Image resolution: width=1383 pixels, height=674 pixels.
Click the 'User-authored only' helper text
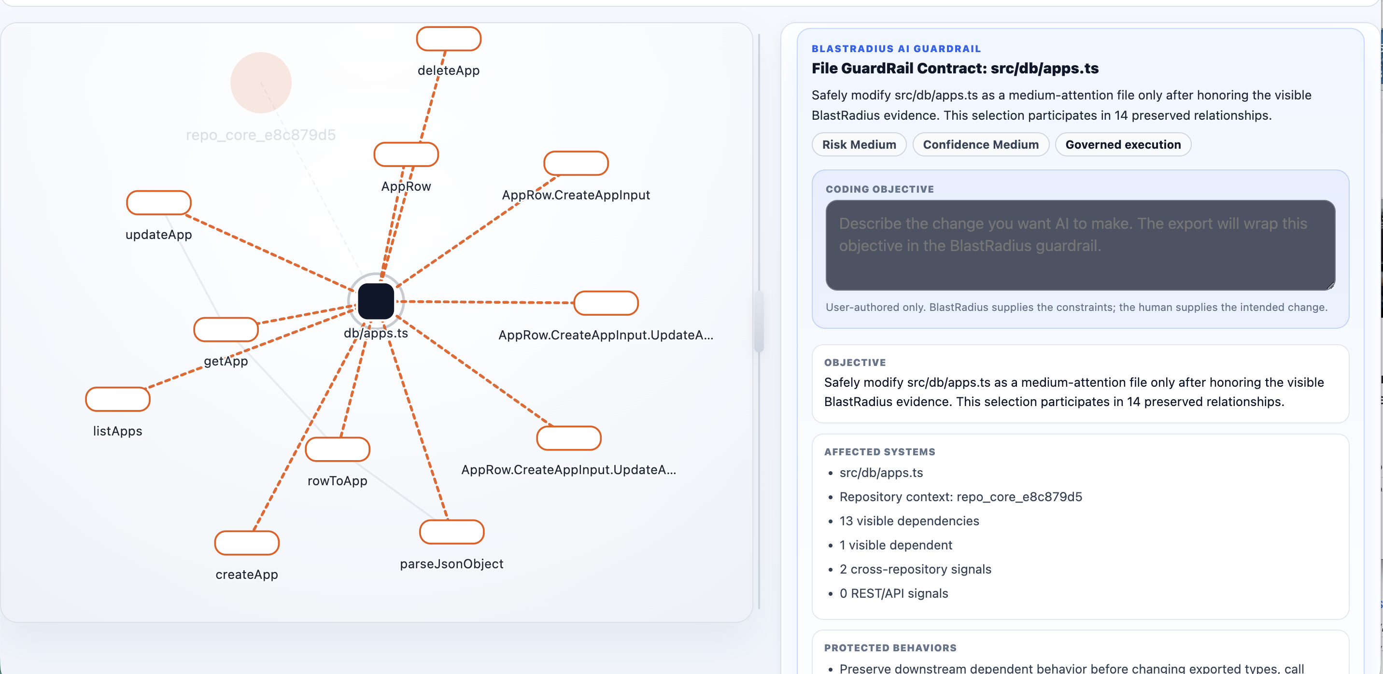coord(1076,307)
